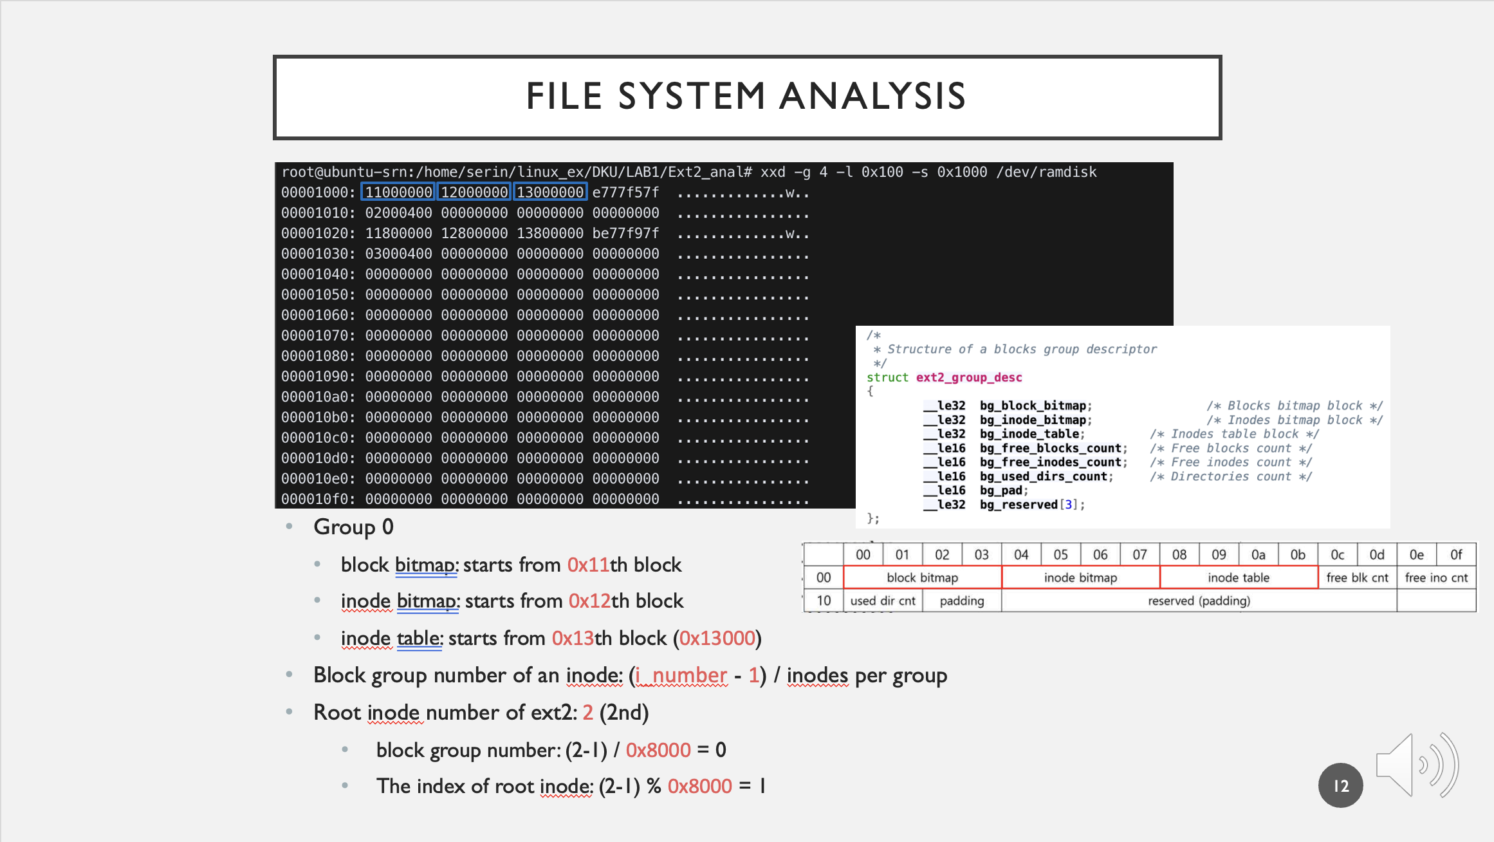The image size is (1494, 842).
Task: Click the reserved (padding) table cell
Action: click(x=1199, y=601)
